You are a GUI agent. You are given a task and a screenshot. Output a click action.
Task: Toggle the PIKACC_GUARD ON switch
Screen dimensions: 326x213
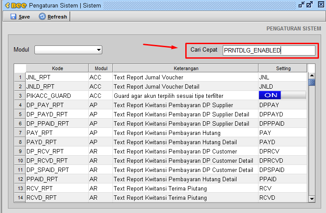(282, 95)
